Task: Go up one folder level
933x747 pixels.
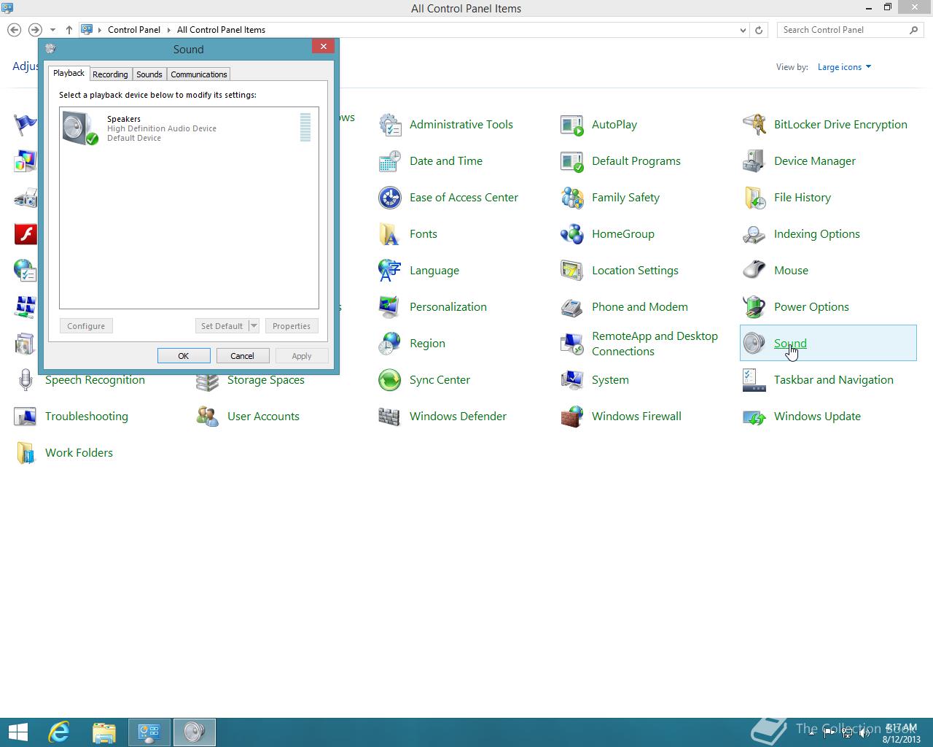Action: pos(69,30)
